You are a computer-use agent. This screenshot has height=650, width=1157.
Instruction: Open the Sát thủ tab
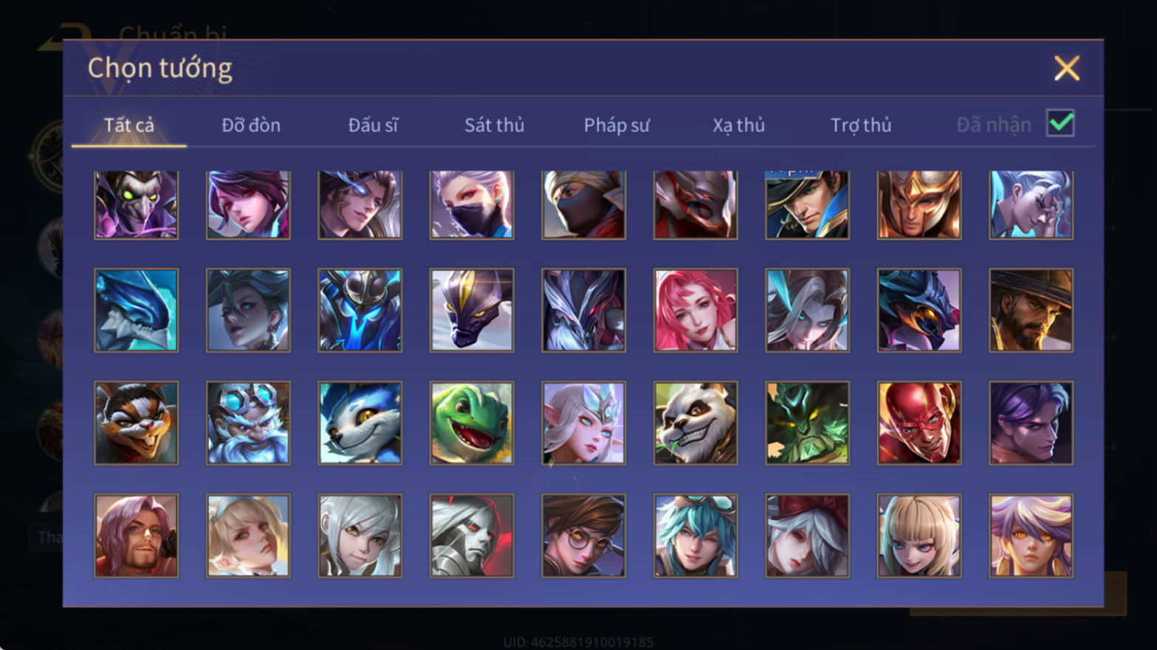pos(494,125)
